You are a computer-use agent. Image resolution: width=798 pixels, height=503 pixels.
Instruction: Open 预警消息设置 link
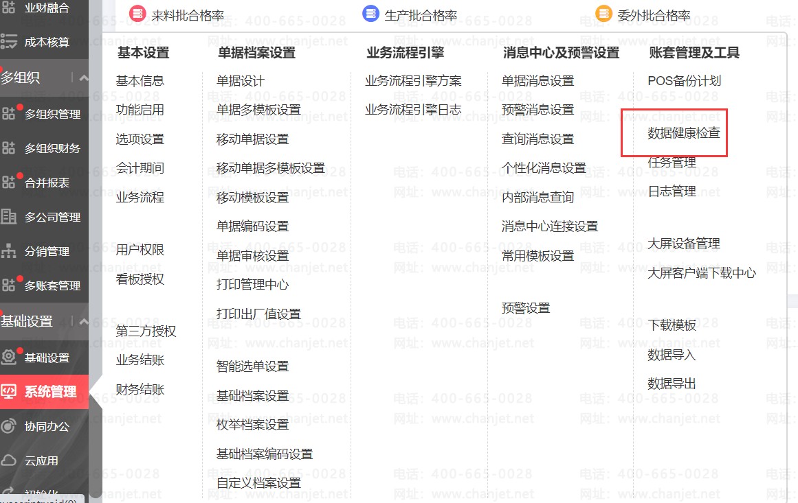537,110
